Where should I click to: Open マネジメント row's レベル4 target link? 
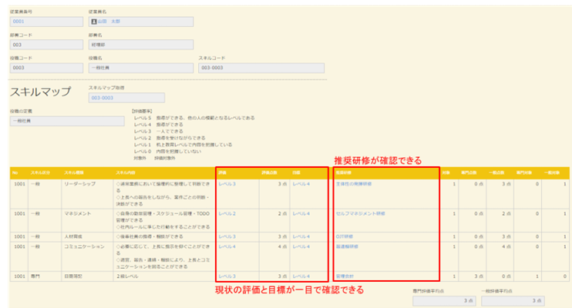[301, 213]
